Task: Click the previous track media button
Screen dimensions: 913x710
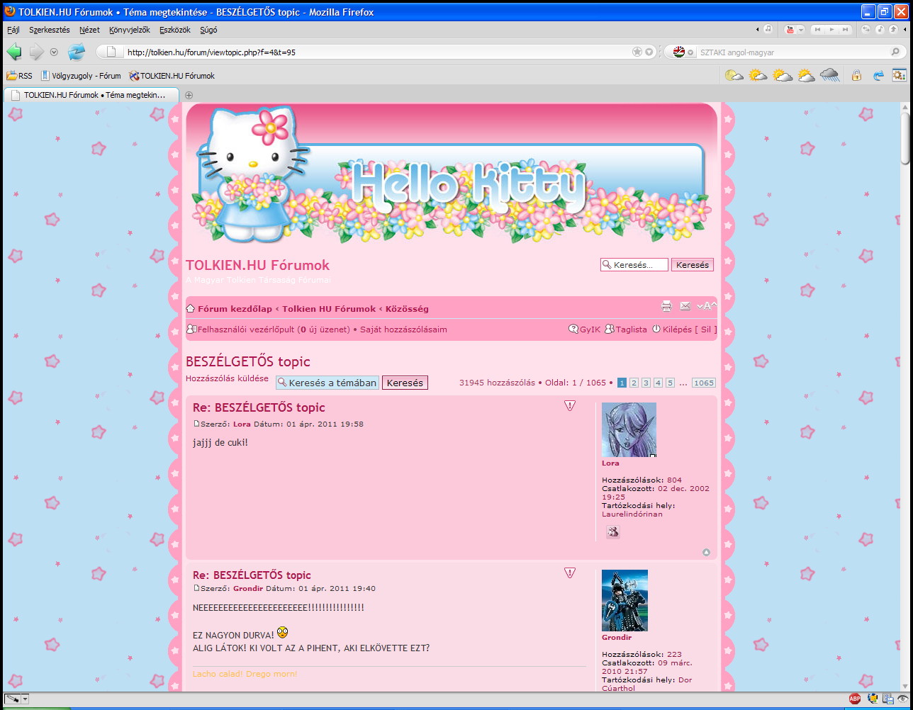Action: [818, 30]
